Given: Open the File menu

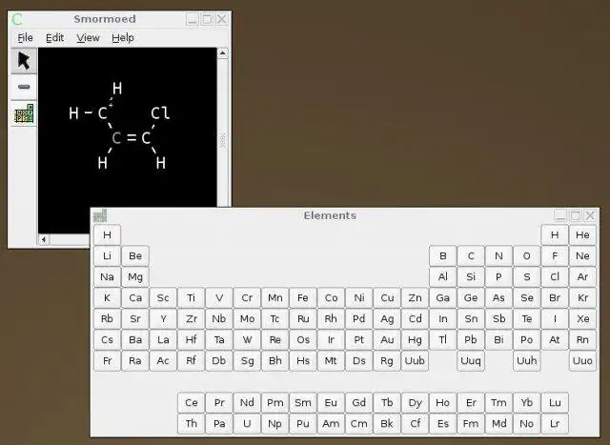Looking at the screenshot, I should [x=25, y=38].
